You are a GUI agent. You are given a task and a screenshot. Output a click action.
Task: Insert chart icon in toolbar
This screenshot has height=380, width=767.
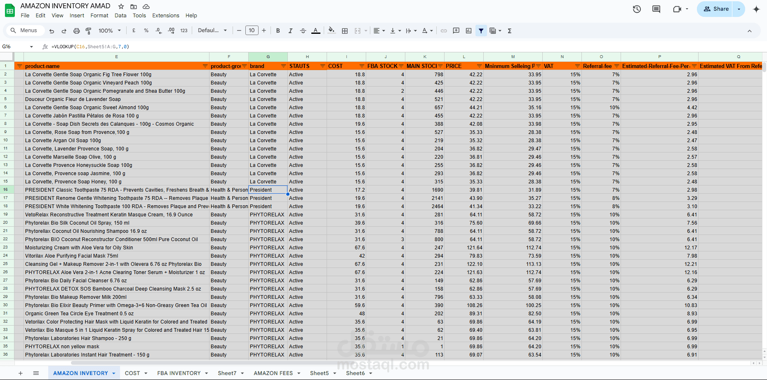[x=468, y=30]
